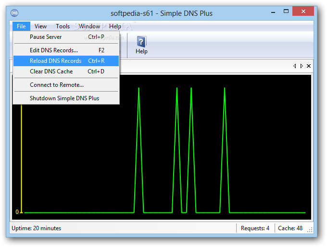This screenshot has width=327, height=247.
Task: Select Connect to Remote... menu entry
Action: [66, 85]
